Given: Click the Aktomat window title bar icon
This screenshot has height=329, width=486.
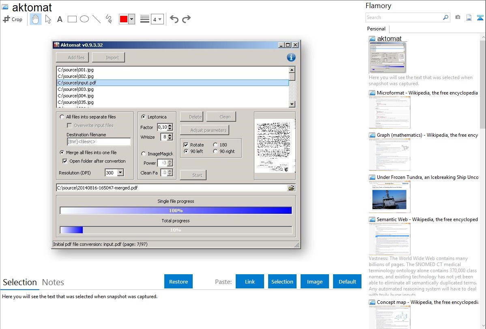Looking at the screenshot, I should (x=56, y=45).
